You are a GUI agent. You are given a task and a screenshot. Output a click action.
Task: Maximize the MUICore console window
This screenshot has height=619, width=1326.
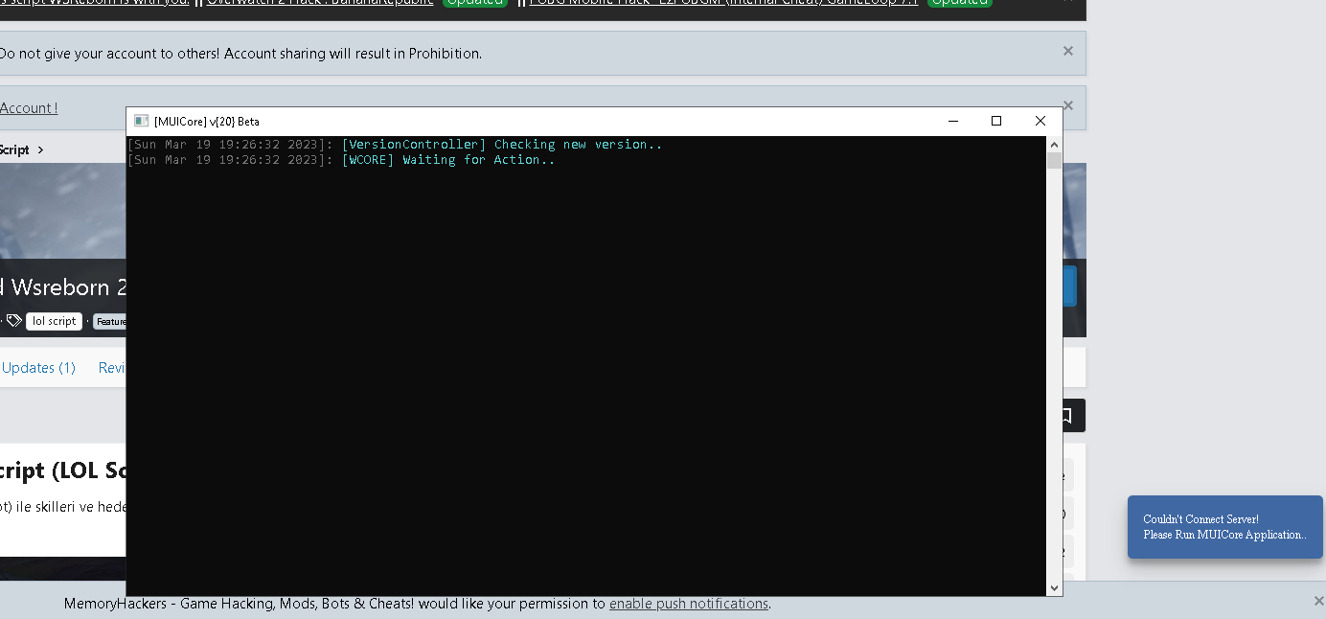click(996, 121)
